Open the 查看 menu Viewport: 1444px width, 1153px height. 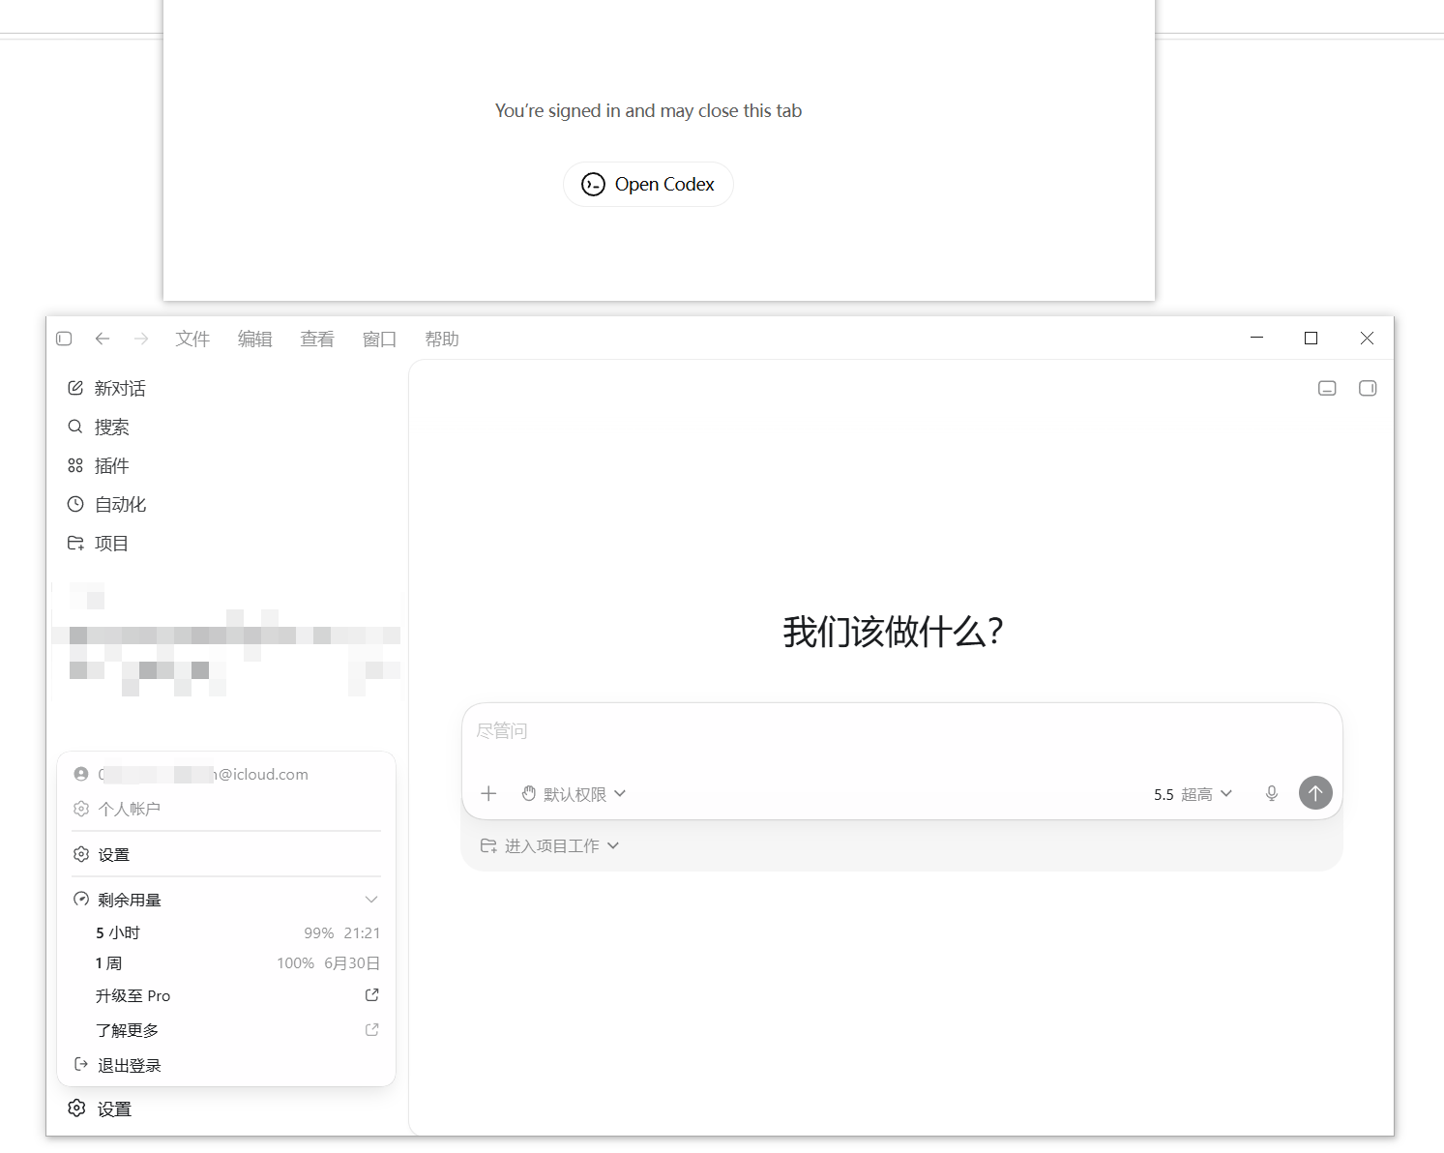click(317, 339)
